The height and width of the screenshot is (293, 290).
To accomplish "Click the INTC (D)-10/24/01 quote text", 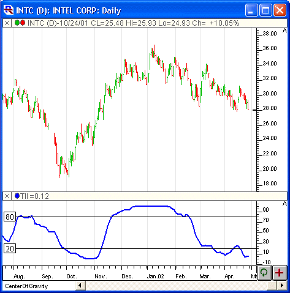I will point(58,23).
